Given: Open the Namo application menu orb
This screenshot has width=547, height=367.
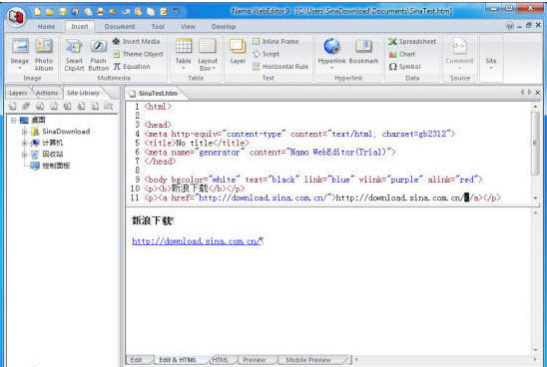Looking at the screenshot, I should tap(16, 16).
